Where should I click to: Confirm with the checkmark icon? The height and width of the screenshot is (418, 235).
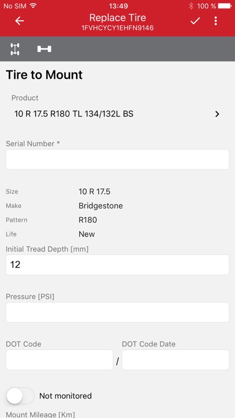pos(195,21)
